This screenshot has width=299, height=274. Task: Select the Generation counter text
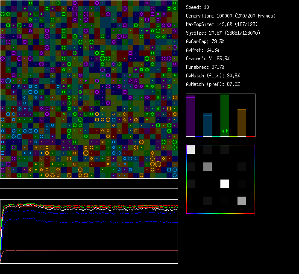point(229,16)
